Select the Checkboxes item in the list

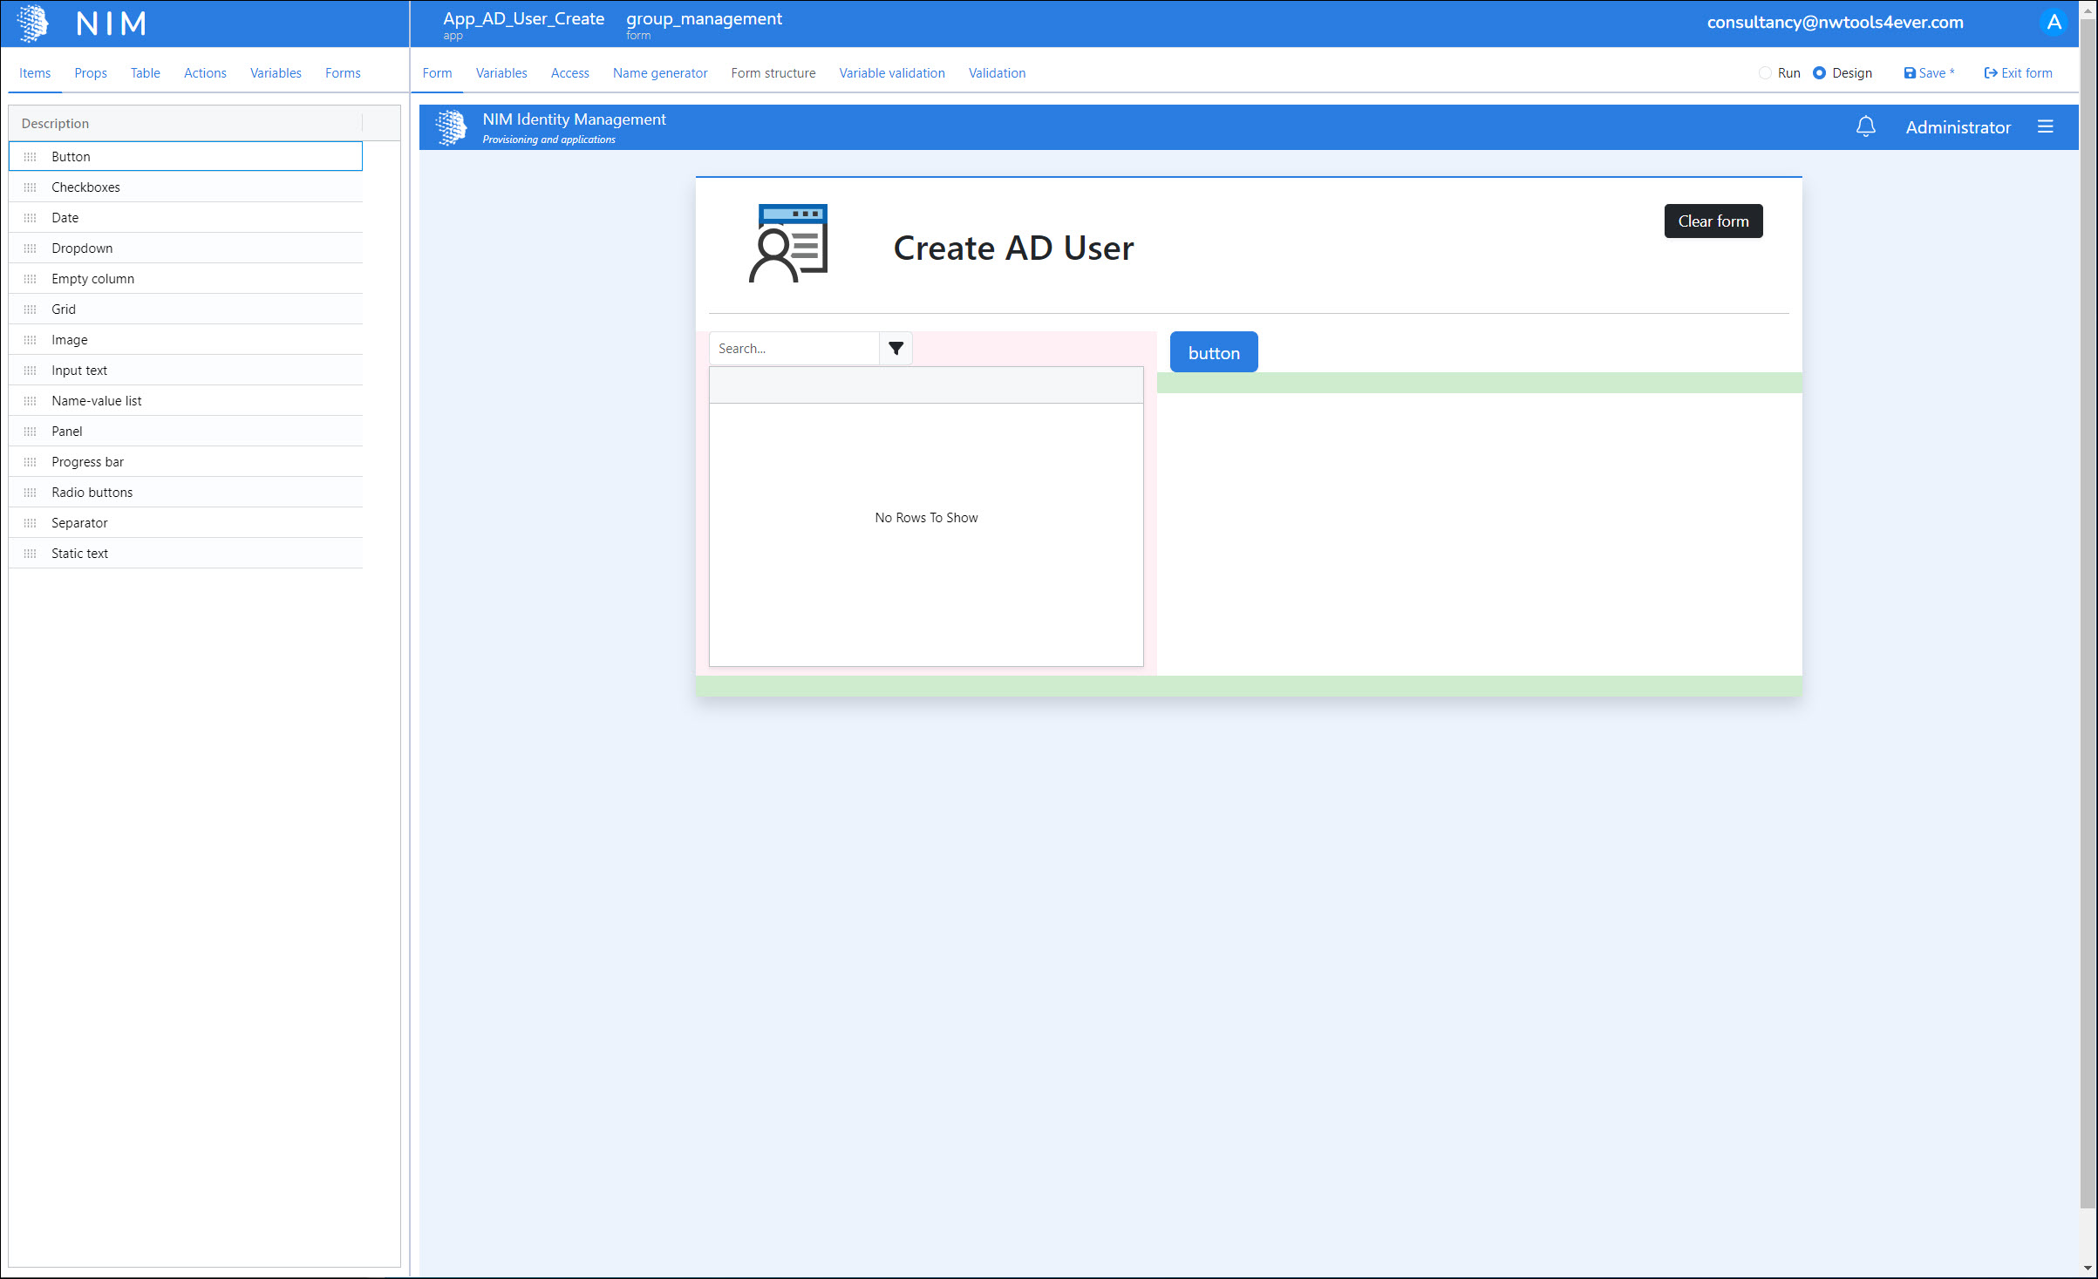[x=85, y=187]
